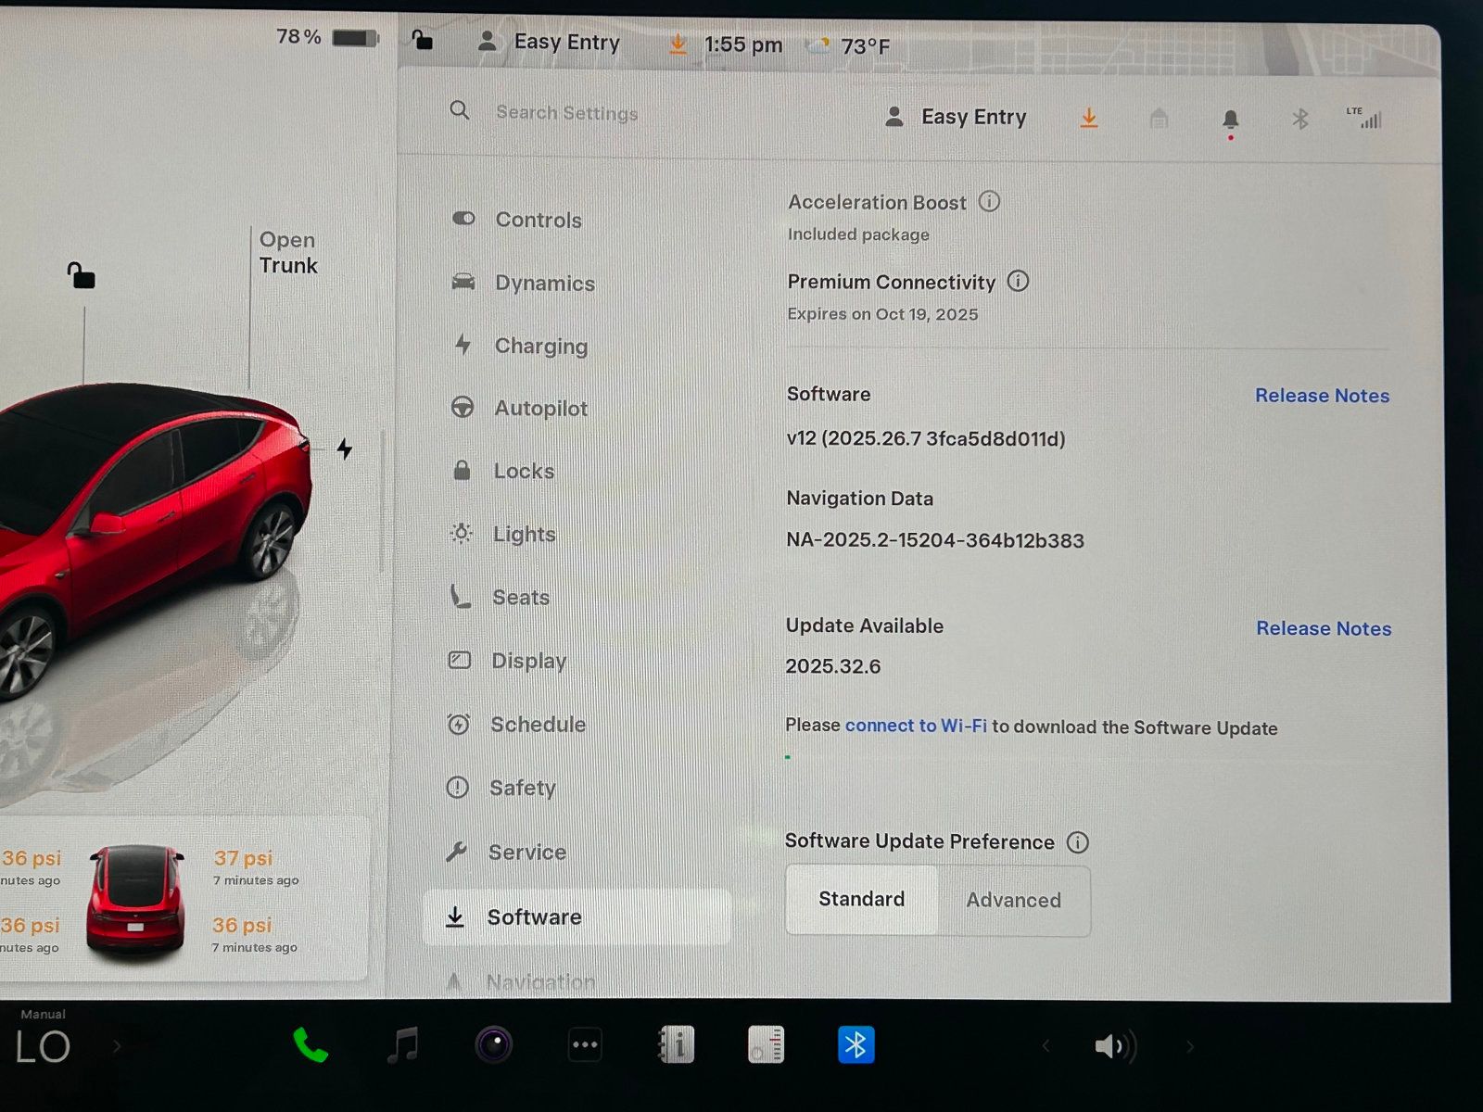Increase volume with right arrow
The image size is (1483, 1112).
coord(1190,1046)
